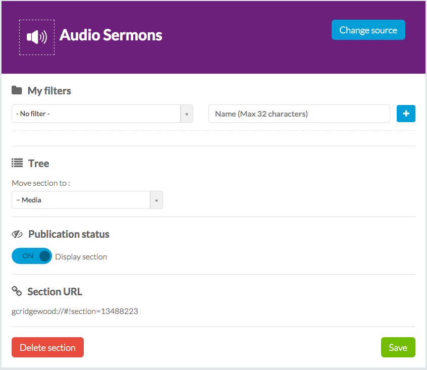Expand the filter list using its arrow

click(x=187, y=114)
